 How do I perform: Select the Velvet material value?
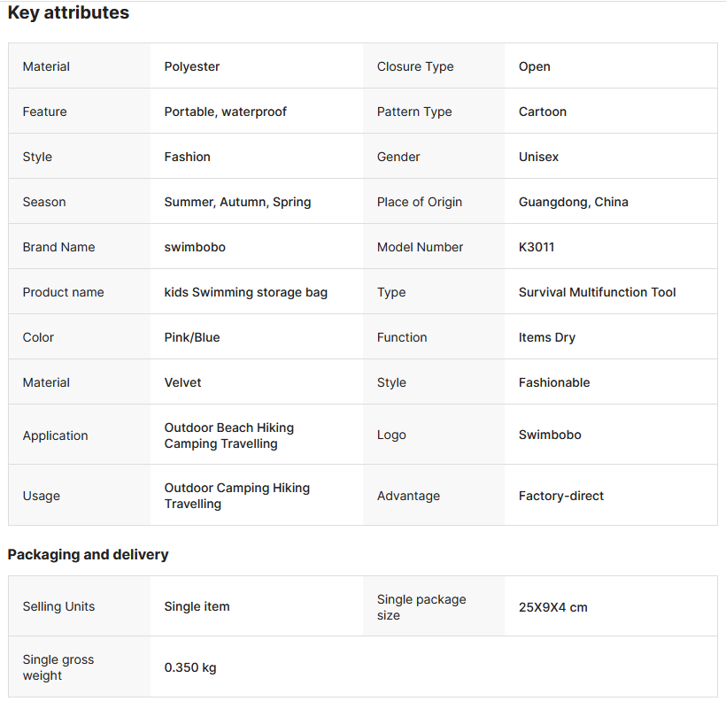(183, 382)
